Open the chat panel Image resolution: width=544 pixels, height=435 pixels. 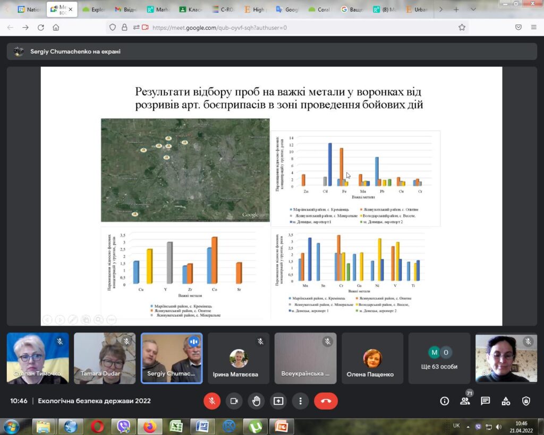(x=486, y=401)
